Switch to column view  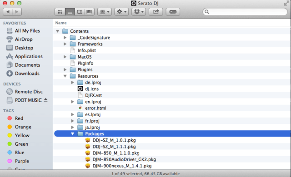[80, 12]
